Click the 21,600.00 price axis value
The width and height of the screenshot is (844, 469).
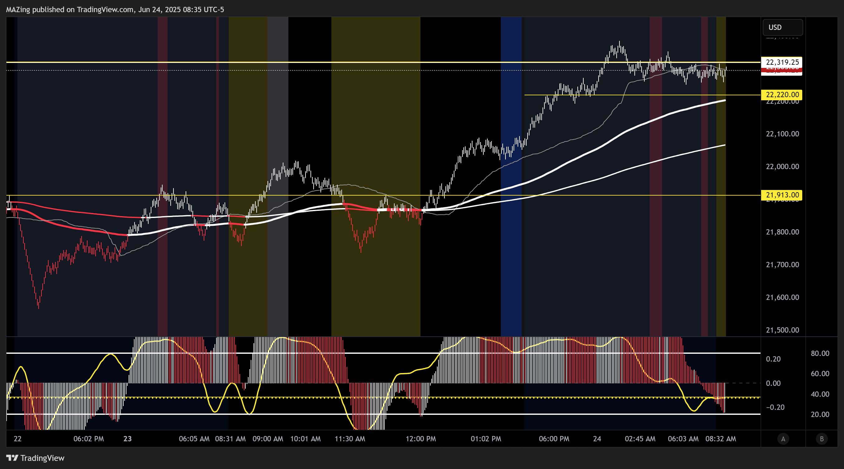click(782, 297)
